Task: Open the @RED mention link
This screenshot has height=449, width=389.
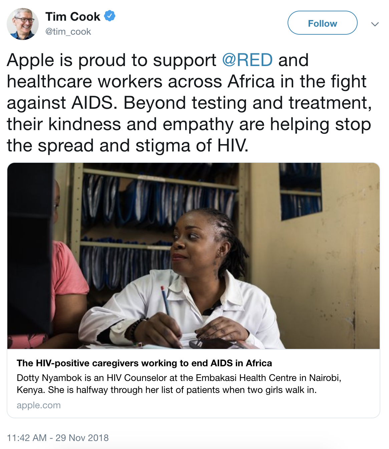Action: pyautogui.click(x=247, y=60)
